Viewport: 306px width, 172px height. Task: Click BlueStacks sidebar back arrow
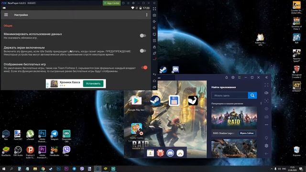tap(266, 154)
